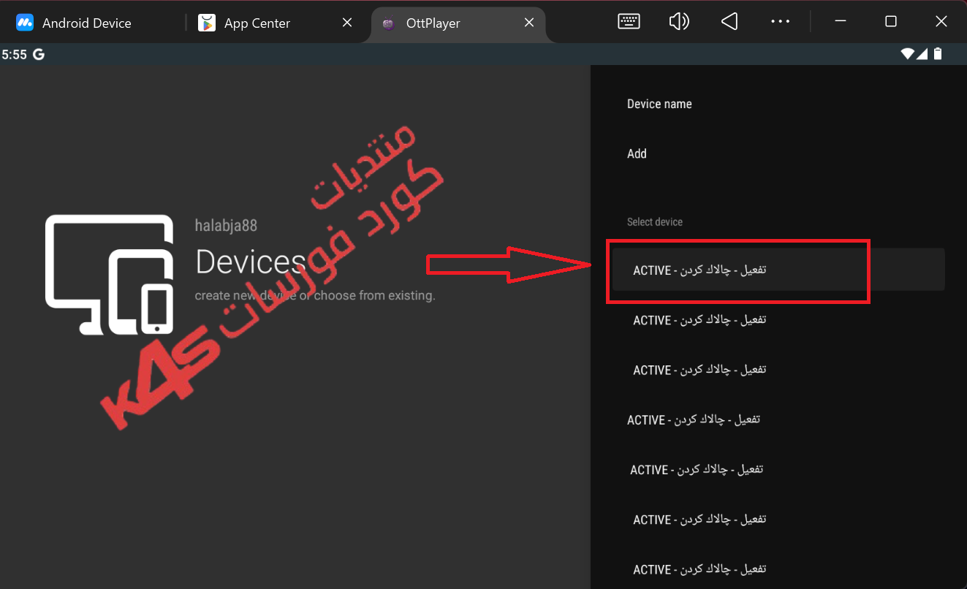This screenshot has height=589, width=967.
Task: Close the emulator window
Action: (941, 22)
